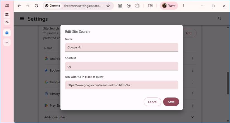The image size is (230, 123).
Task: Click the browser forward arrow
Action: (x=28, y=6)
